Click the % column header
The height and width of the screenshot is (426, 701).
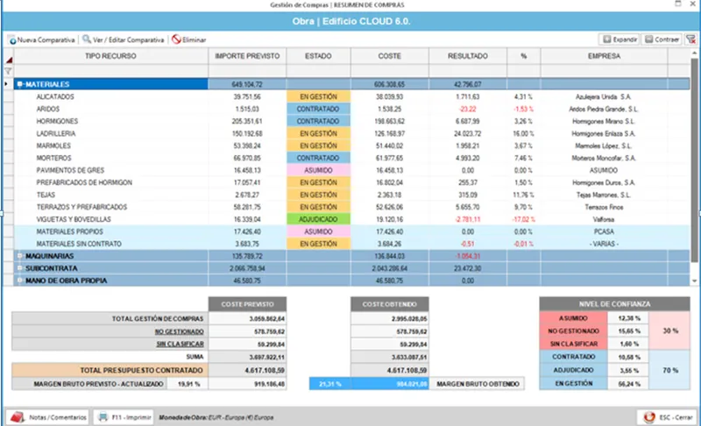tap(523, 56)
